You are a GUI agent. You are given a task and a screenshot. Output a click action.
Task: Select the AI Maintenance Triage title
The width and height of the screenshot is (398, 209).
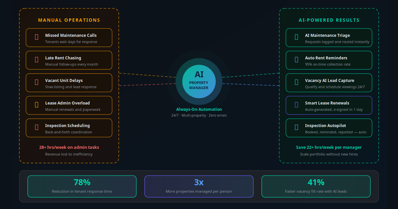(327, 35)
